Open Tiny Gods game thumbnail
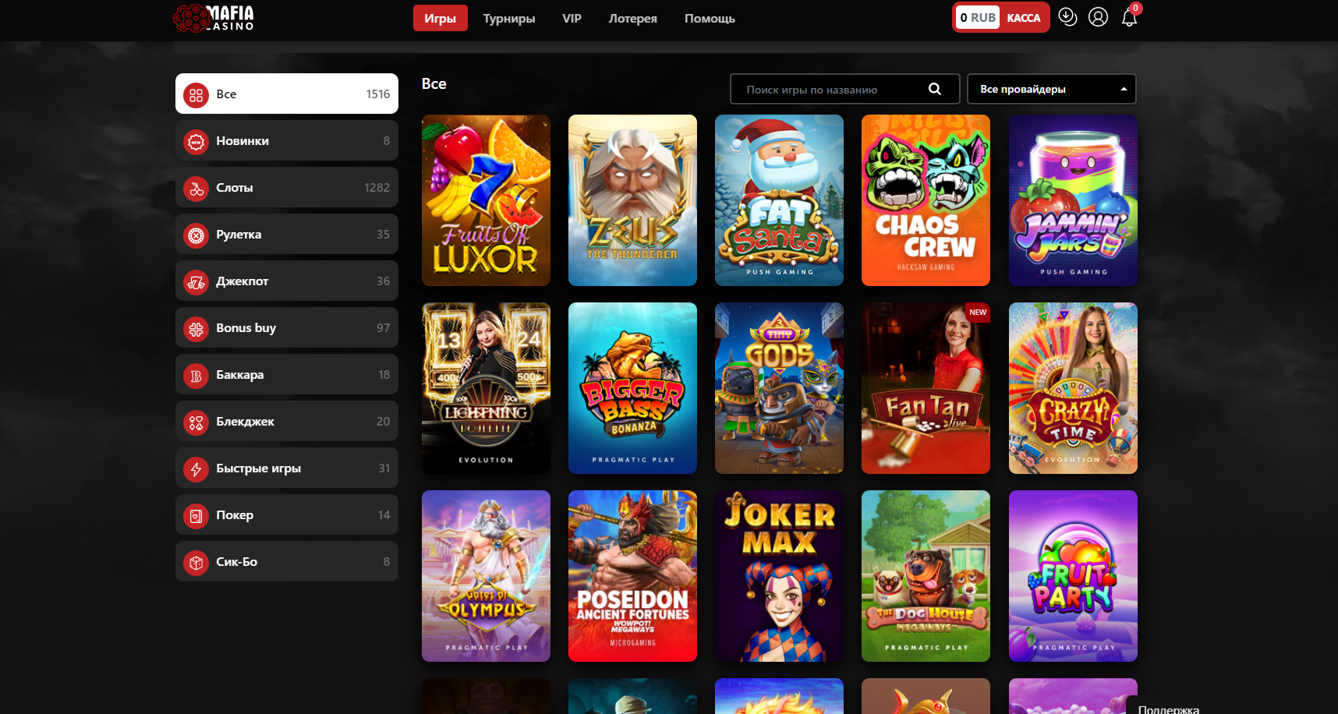The width and height of the screenshot is (1338, 714). coord(779,388)
